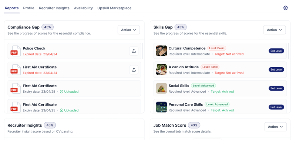Click the Compliance Gap list scrollbar
The width and height of the screenshot is (296, 144).
pyautogui.click(x=142, y=51)
